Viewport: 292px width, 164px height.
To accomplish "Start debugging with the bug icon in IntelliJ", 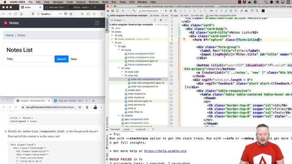I will click(x=171, y=11).
